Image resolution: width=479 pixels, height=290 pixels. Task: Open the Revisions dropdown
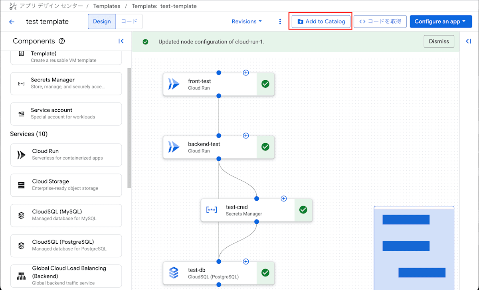247,22
